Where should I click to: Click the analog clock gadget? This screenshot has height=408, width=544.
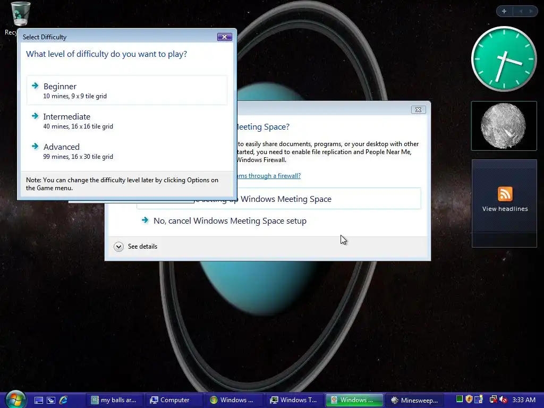tap(504, 59)
